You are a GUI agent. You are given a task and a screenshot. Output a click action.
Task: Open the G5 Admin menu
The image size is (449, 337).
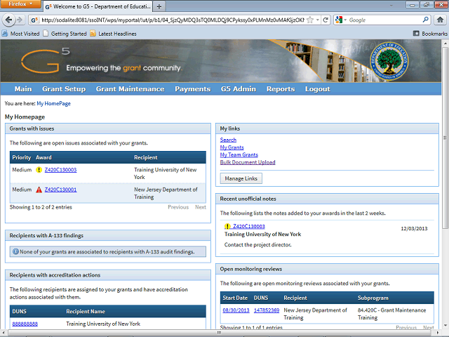coord(239,89)
